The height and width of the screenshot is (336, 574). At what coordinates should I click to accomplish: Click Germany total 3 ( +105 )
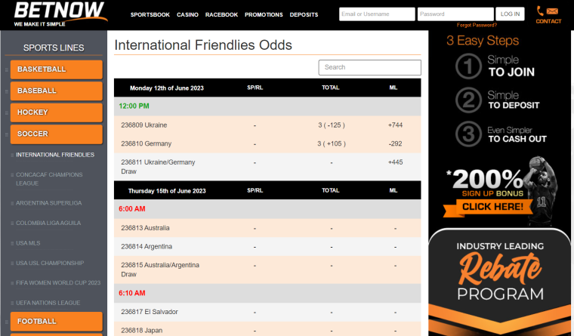click(332, 144)
